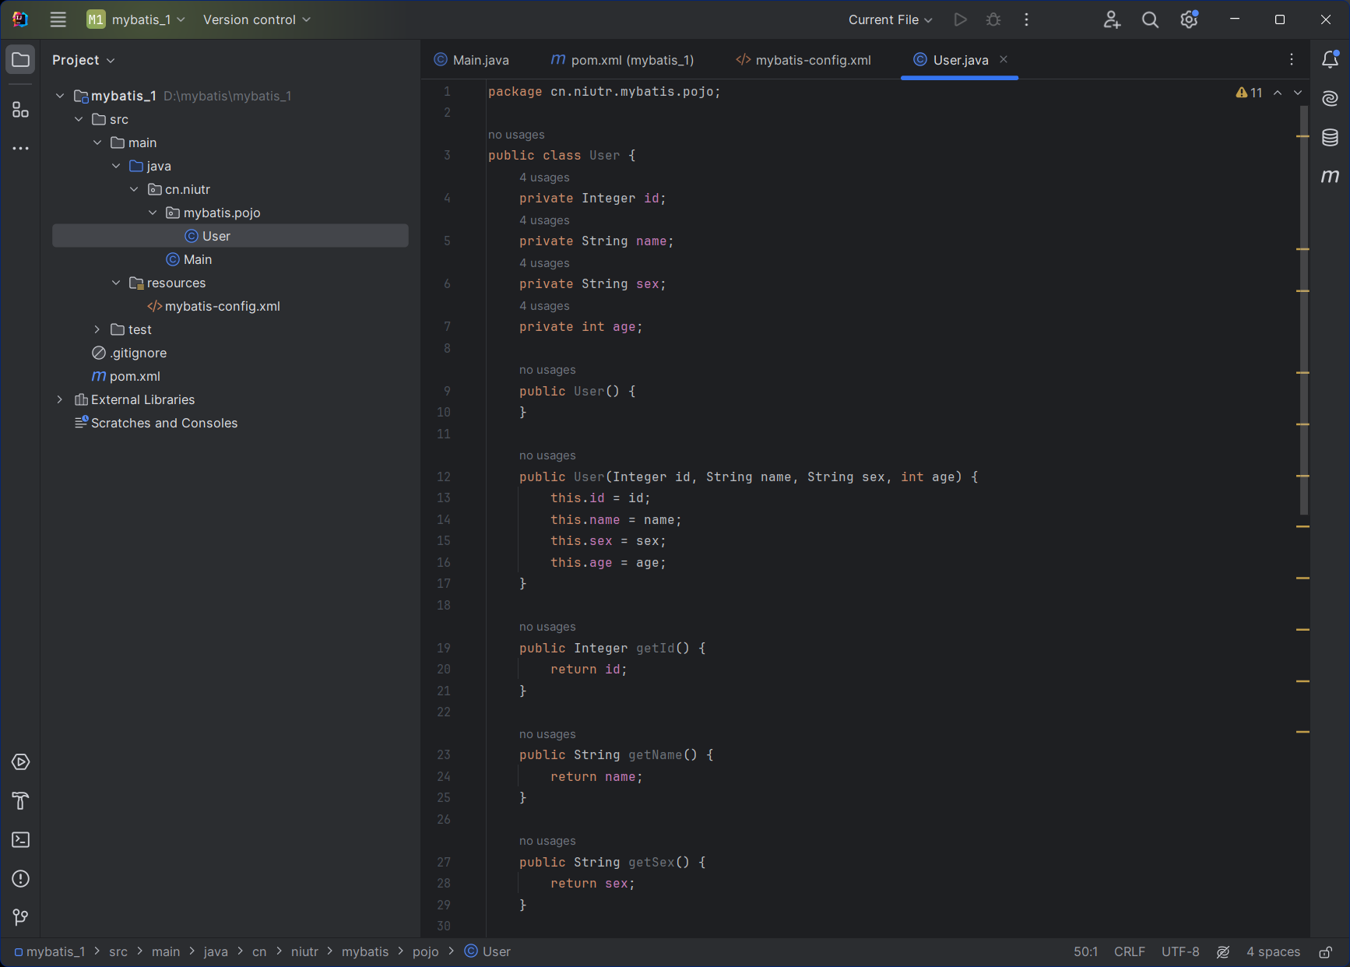Toggle the read-only lock in status bar

point(1325,951)
